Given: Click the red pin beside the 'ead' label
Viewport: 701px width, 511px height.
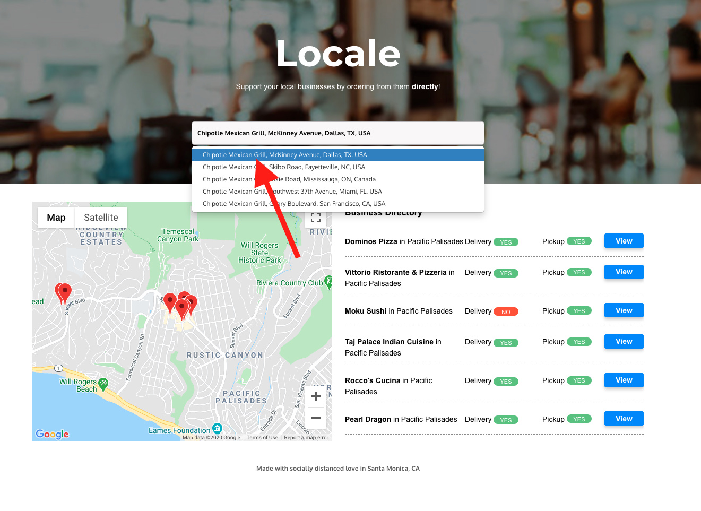Looking at the screenshot, I should [x=64, y=292].
